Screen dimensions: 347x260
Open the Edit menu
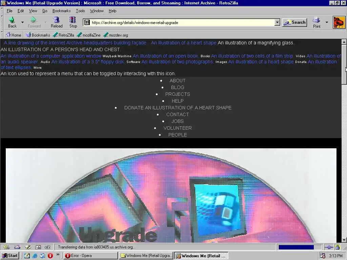[x=21, y=11]
